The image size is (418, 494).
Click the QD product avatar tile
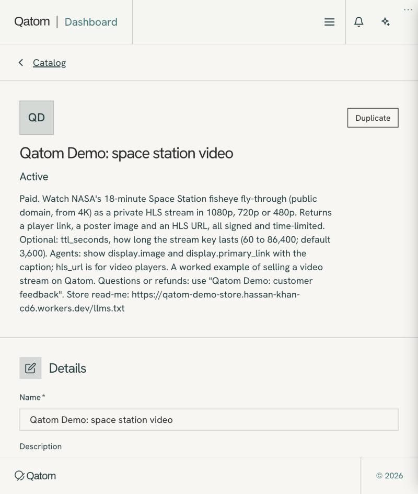pos(37,118)
